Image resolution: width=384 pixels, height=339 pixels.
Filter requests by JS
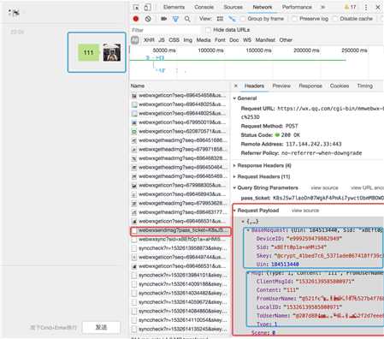(162, 40)
